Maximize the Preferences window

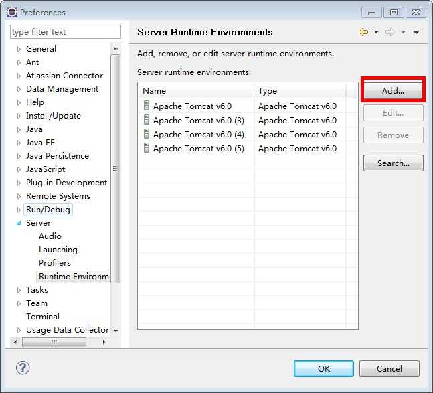(394, 13)
